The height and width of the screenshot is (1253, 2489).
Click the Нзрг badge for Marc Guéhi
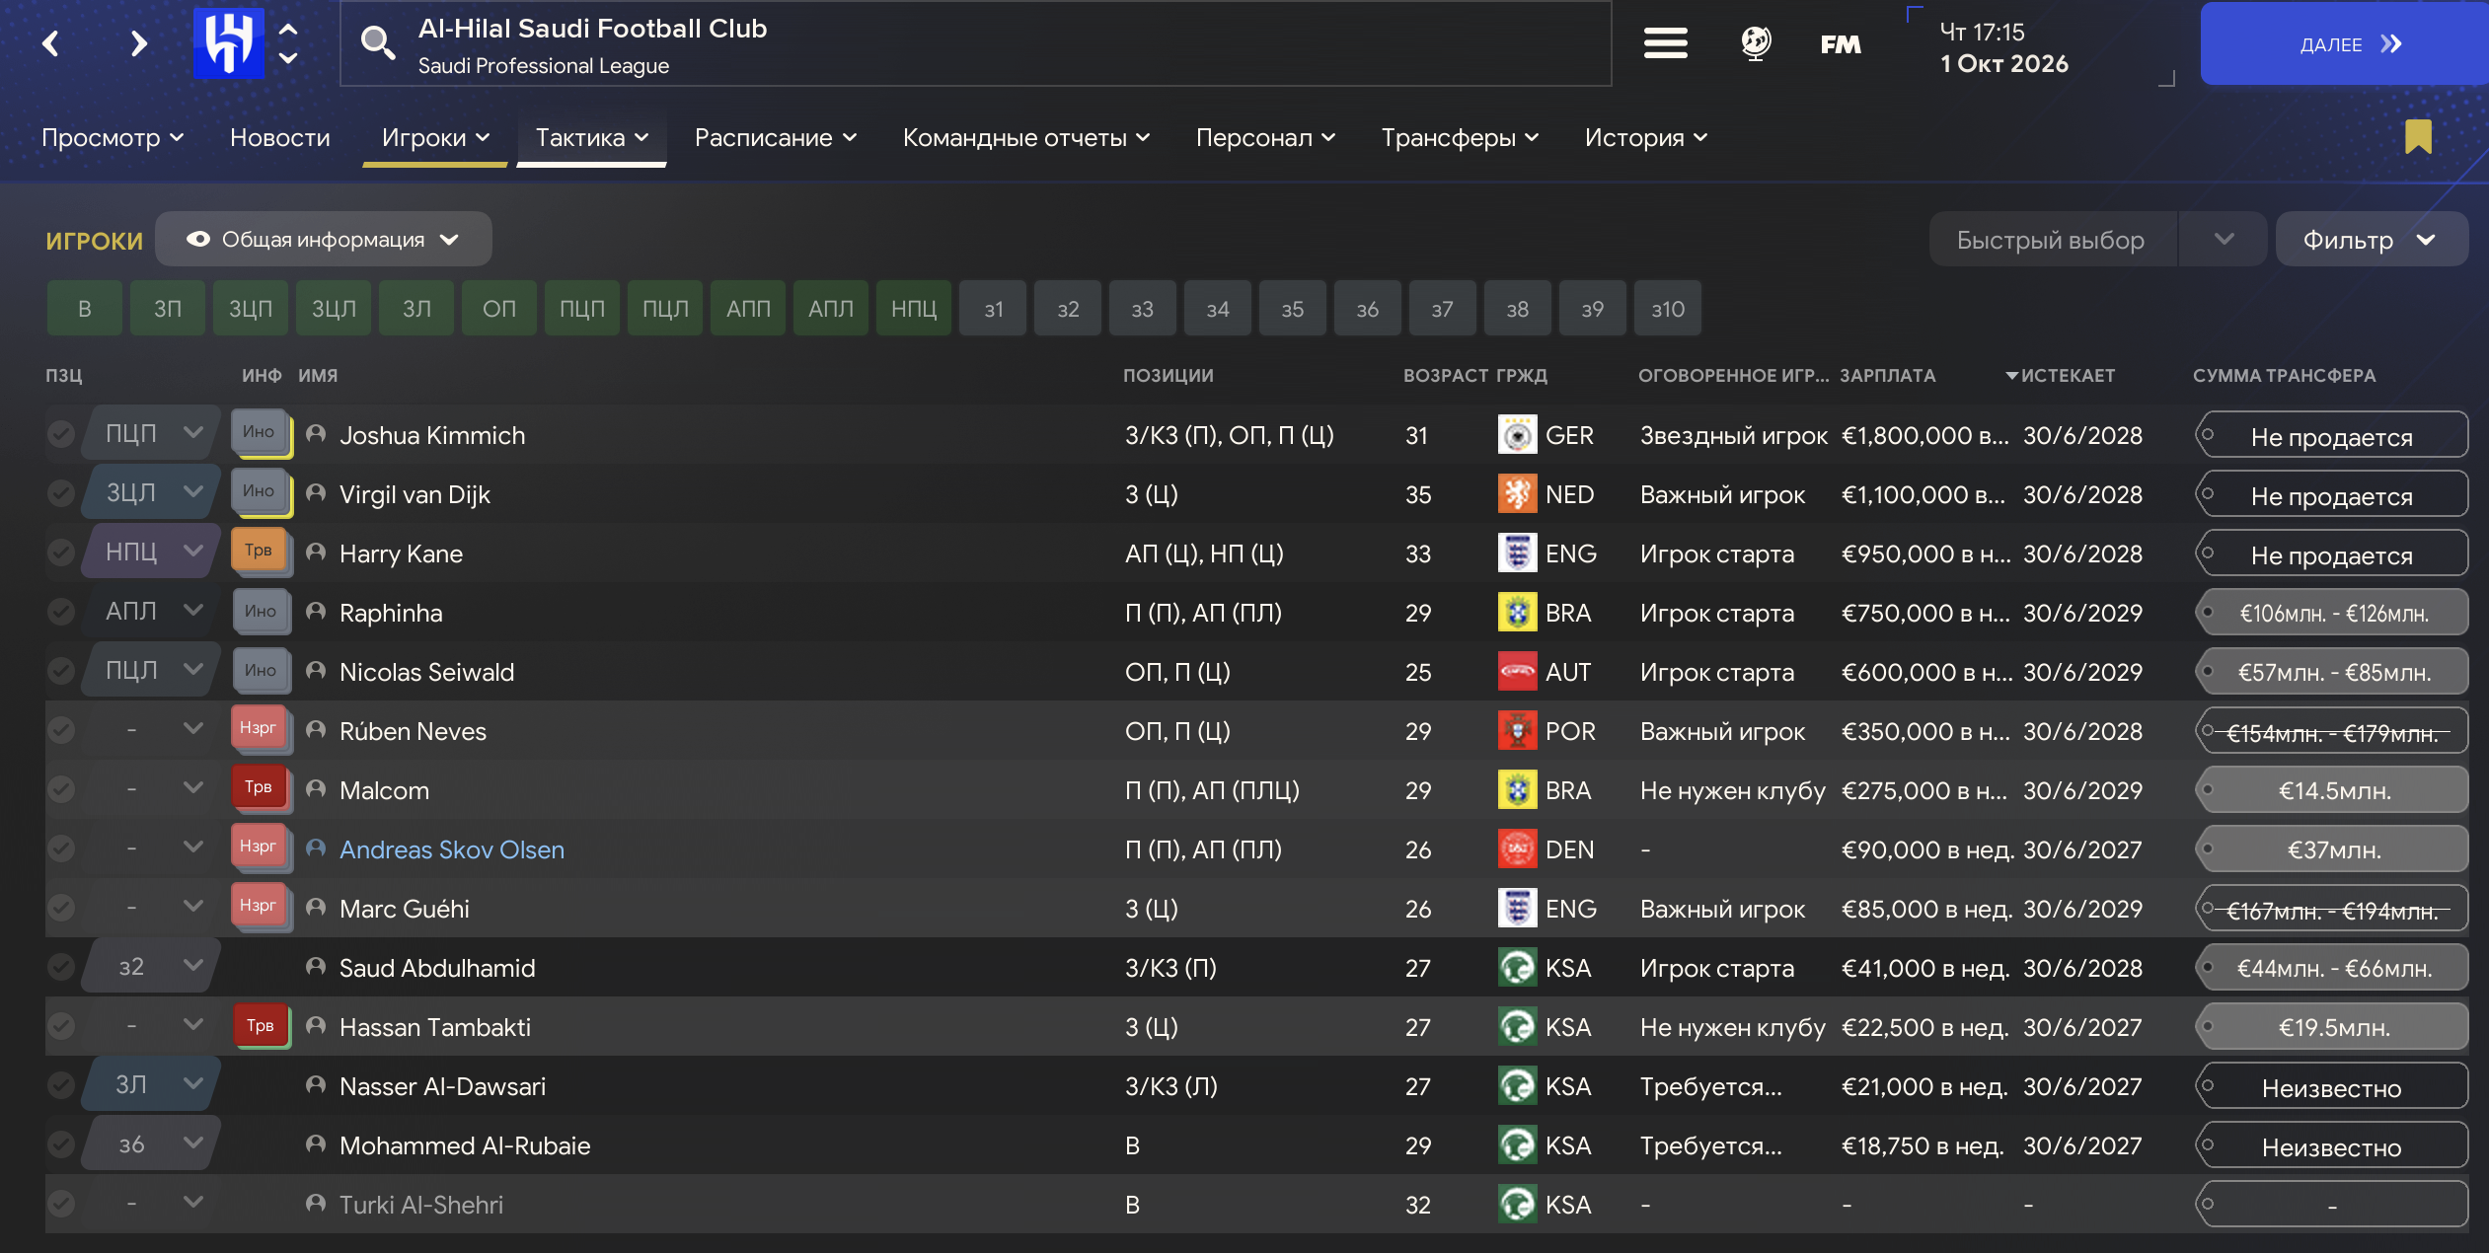261,907
